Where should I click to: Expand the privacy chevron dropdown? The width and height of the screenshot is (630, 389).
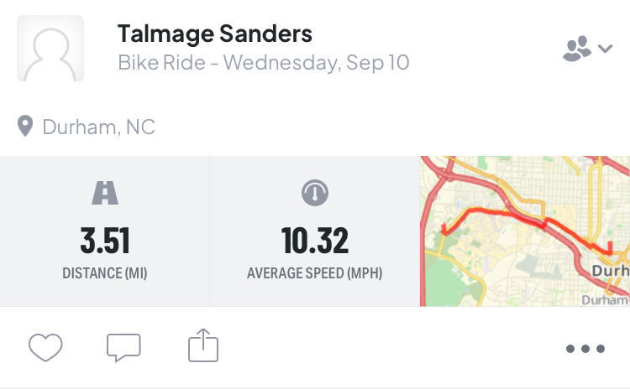[x=606, y=49]
